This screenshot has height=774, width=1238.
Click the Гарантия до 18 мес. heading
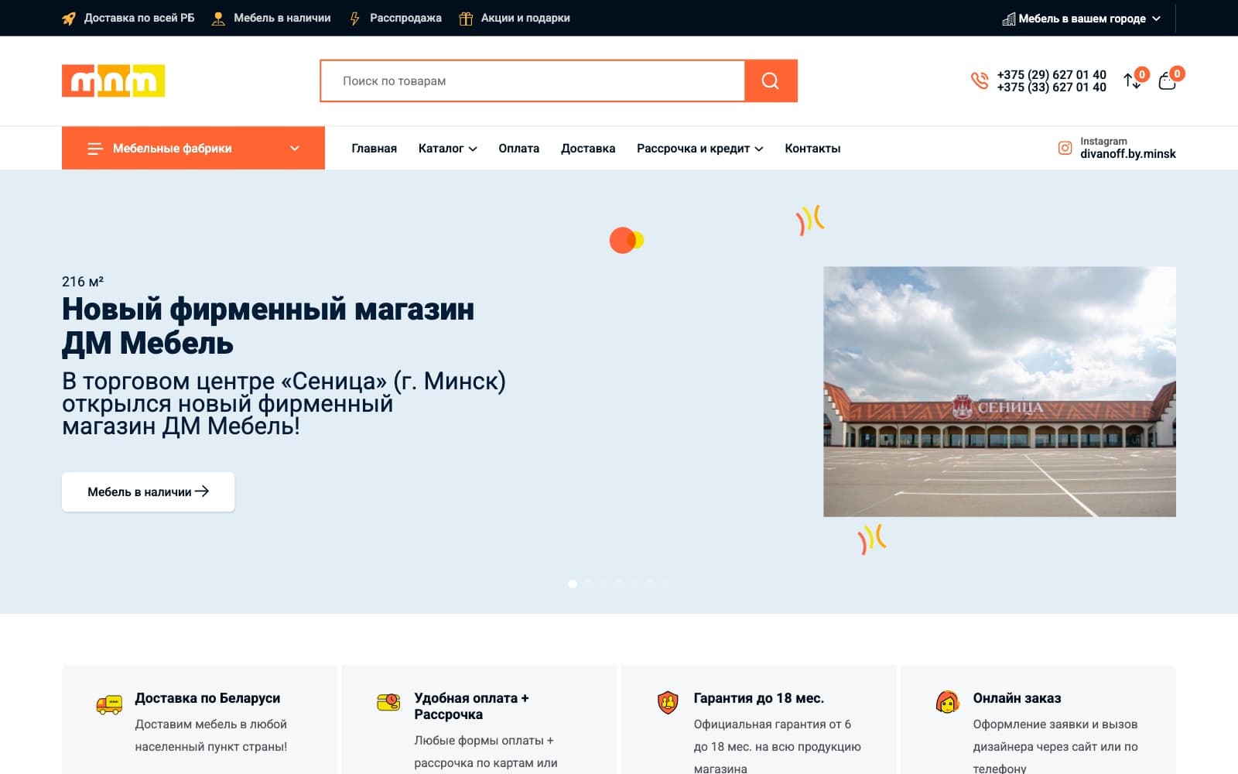tap(758, 698)
